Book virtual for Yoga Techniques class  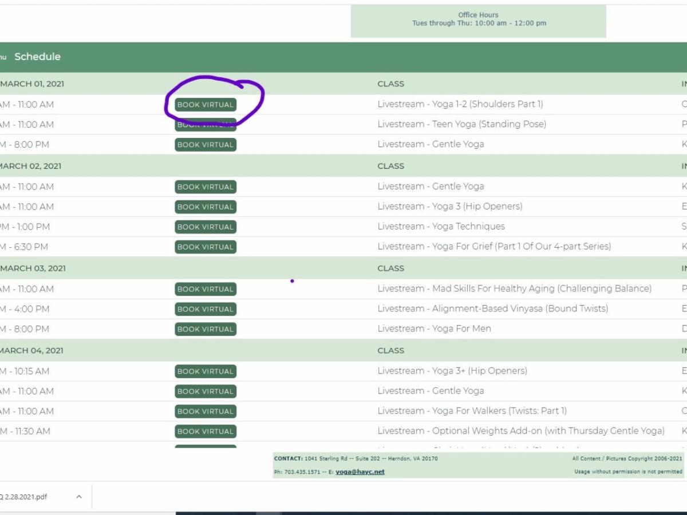pyautogui.click(x=205, y=227)
